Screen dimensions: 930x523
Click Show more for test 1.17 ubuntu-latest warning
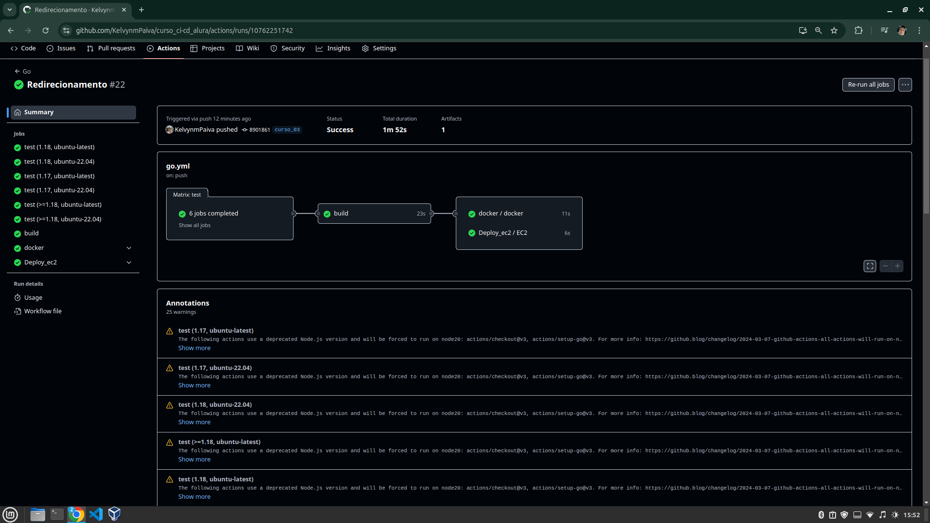[194, 347]
